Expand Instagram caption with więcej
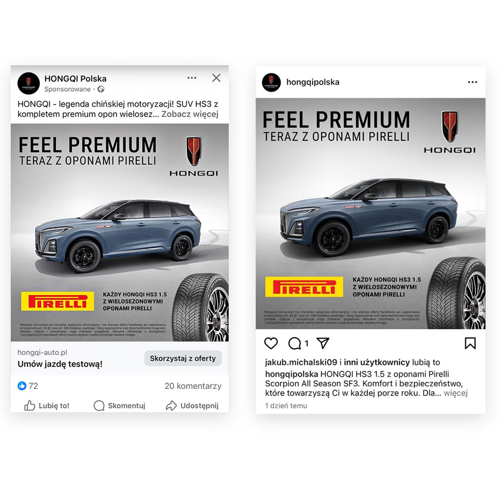The width and height of the screenshot is (500, 500). 456,393
